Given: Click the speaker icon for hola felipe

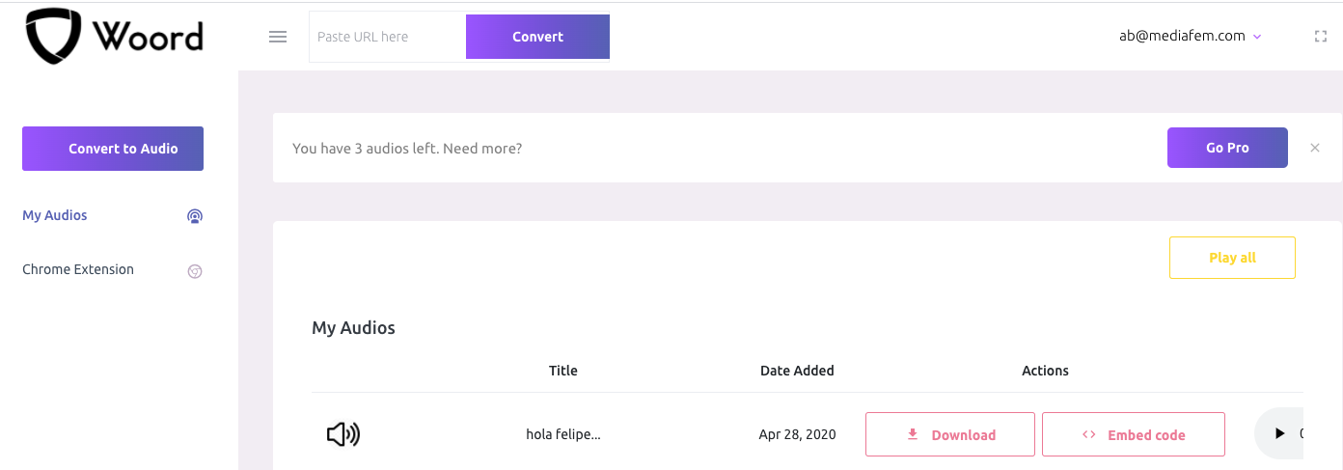Looking at the screenshot, I should (x=343, y=434).
